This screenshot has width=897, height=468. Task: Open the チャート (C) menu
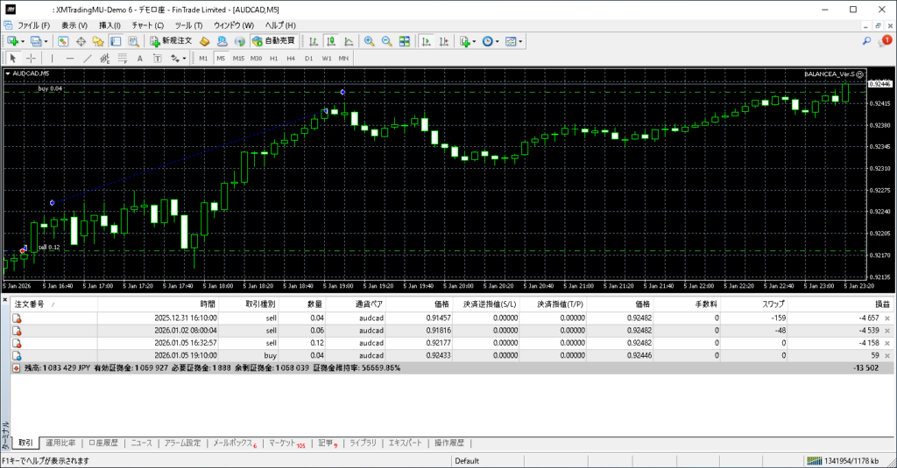point(147,25)
